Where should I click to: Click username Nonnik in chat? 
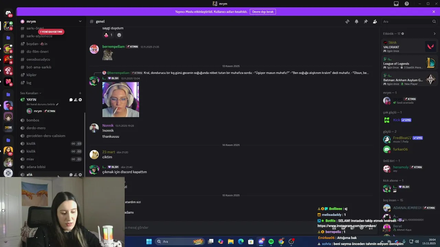[x=108, y=126]
